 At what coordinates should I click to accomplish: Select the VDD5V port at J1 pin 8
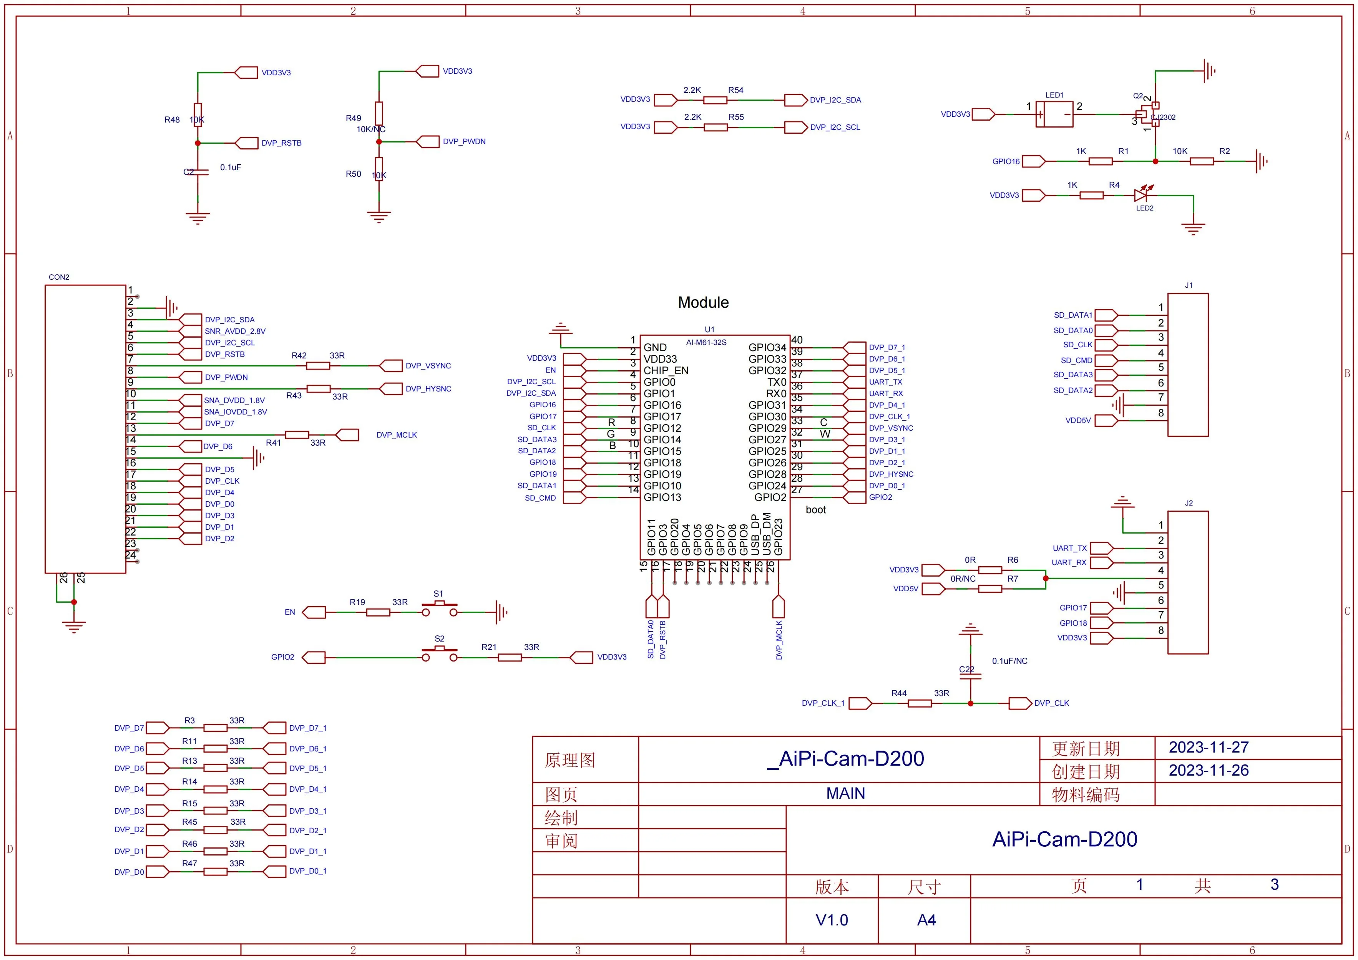pos(1107,420)
